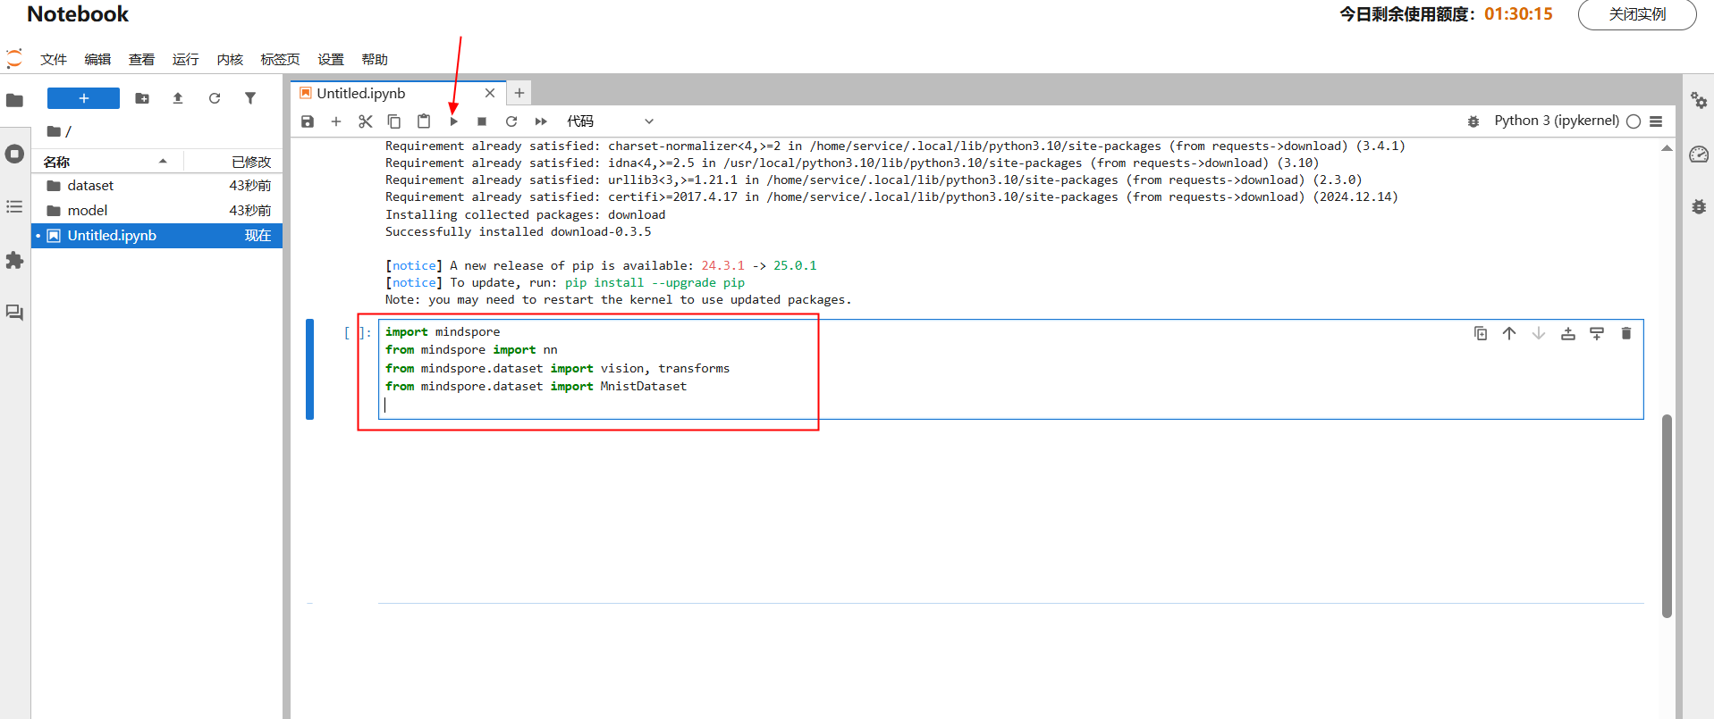Click the kernel status circle indicator
1714x719 pixels.
1634,121
